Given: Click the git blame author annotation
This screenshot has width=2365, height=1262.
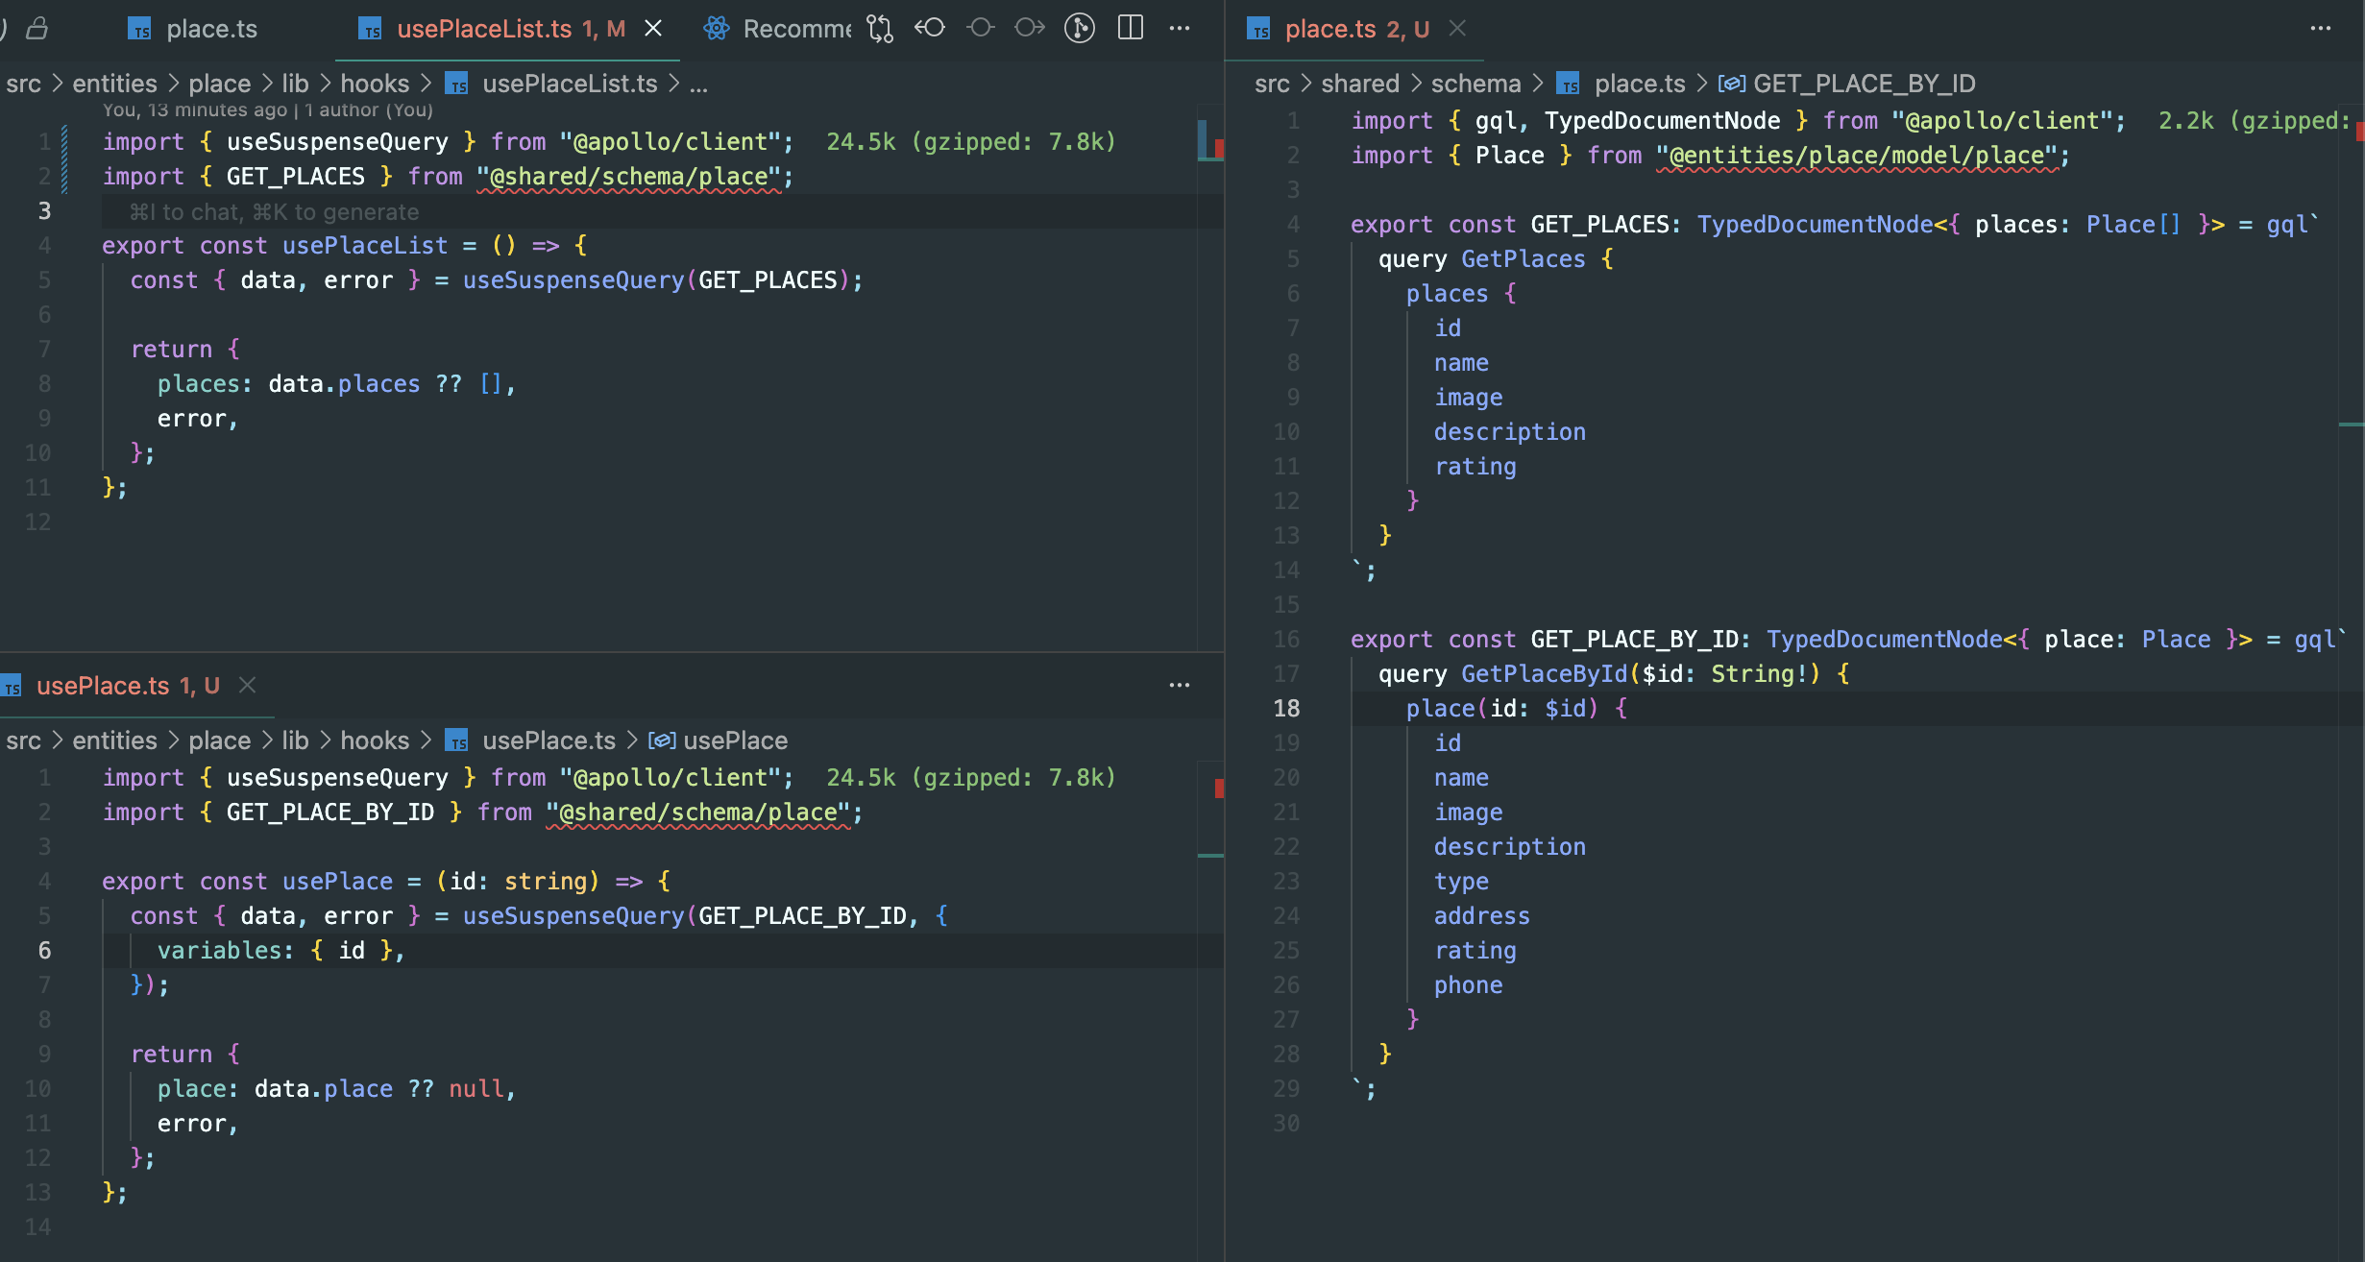Looking at the screenshot, I should coord(267,110).
